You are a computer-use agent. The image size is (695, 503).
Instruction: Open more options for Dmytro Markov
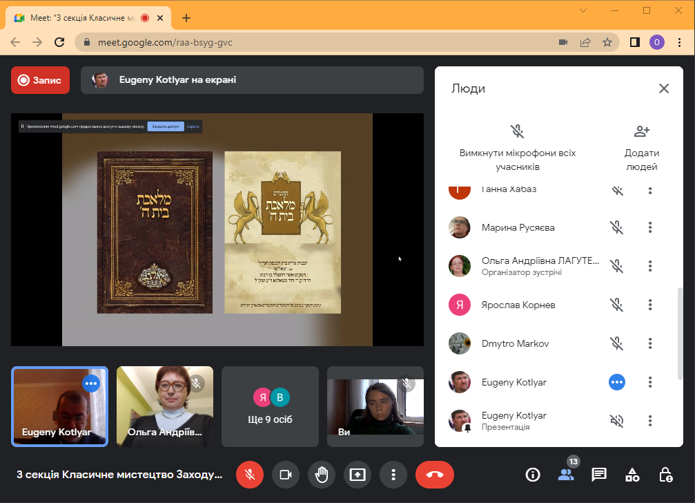tap(649, 343)
